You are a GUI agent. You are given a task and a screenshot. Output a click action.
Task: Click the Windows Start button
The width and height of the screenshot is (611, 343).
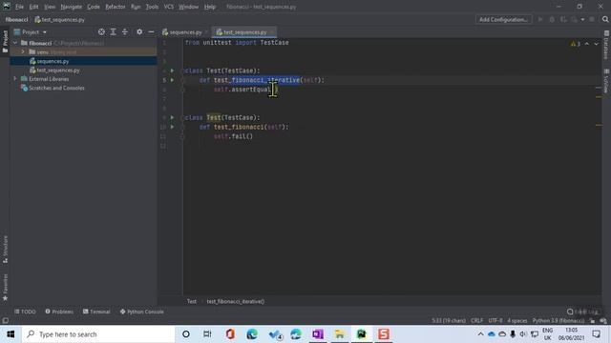(11, 334)
